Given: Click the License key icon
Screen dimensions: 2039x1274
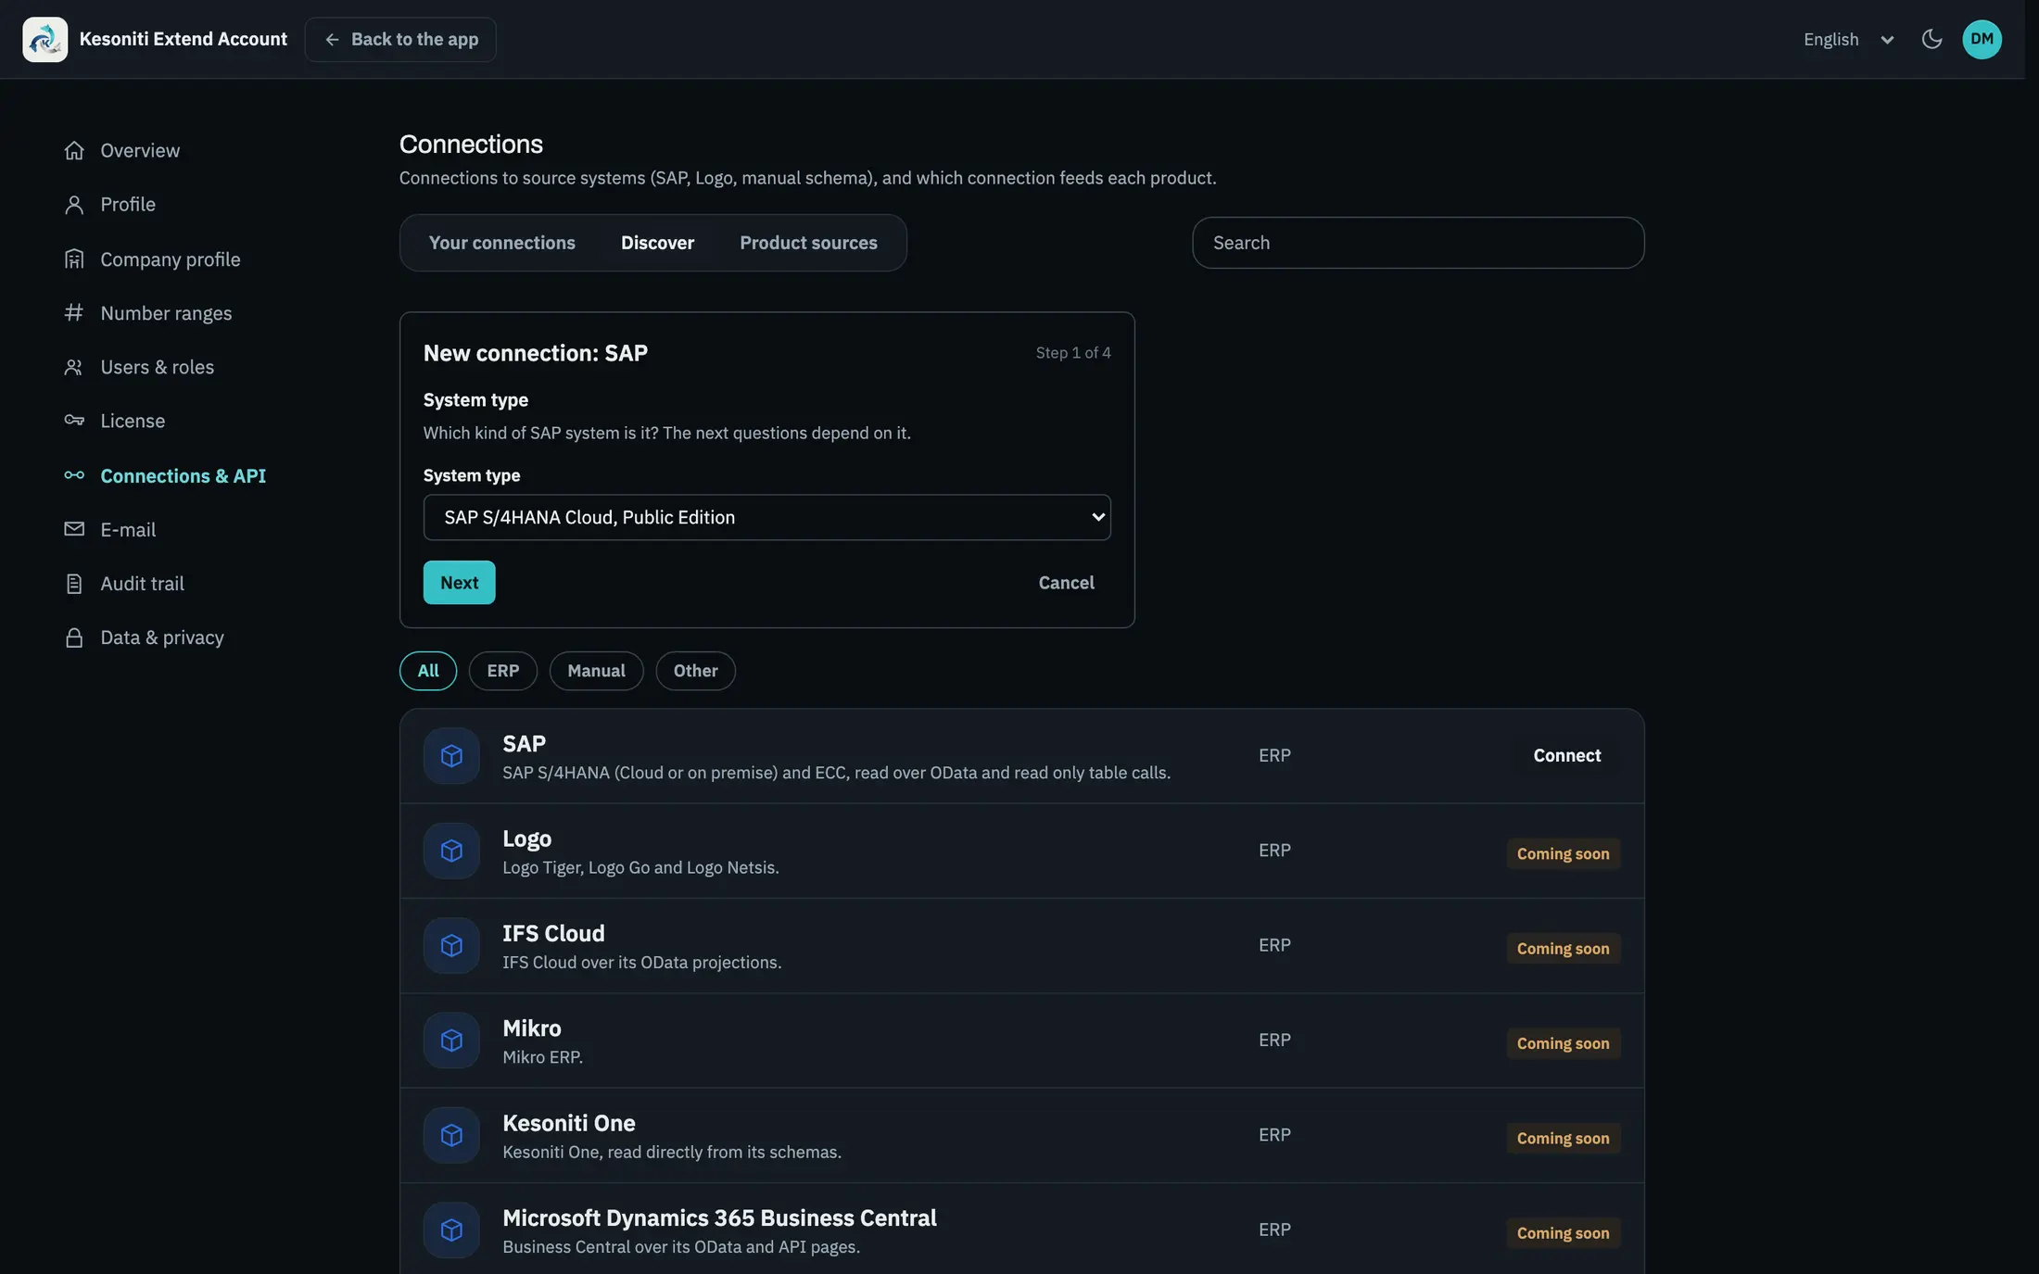Looking at the screenshot, I should coord(74,421).
